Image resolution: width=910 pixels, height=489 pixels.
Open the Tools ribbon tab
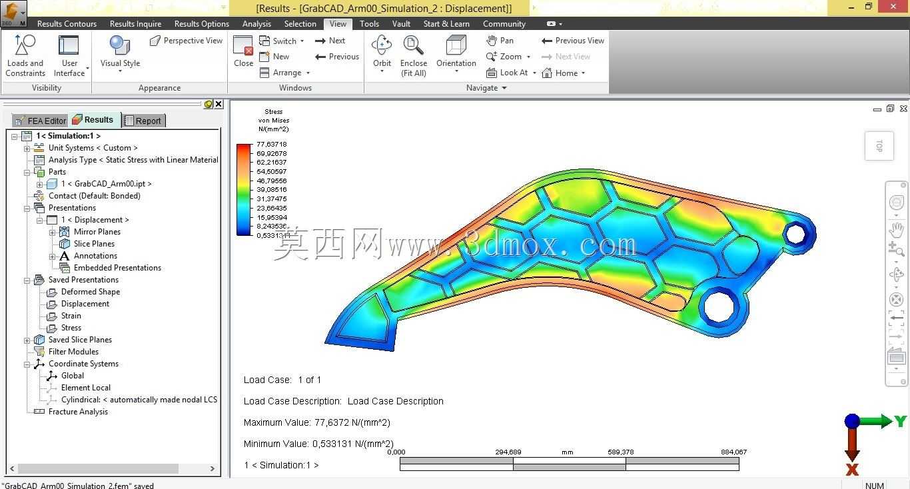pyautogui.click(x=369, y=23)
